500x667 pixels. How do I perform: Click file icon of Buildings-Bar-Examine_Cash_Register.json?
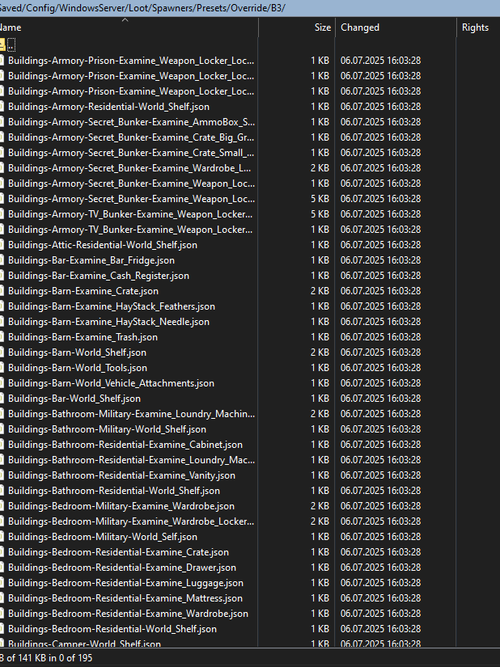(2, 276)
